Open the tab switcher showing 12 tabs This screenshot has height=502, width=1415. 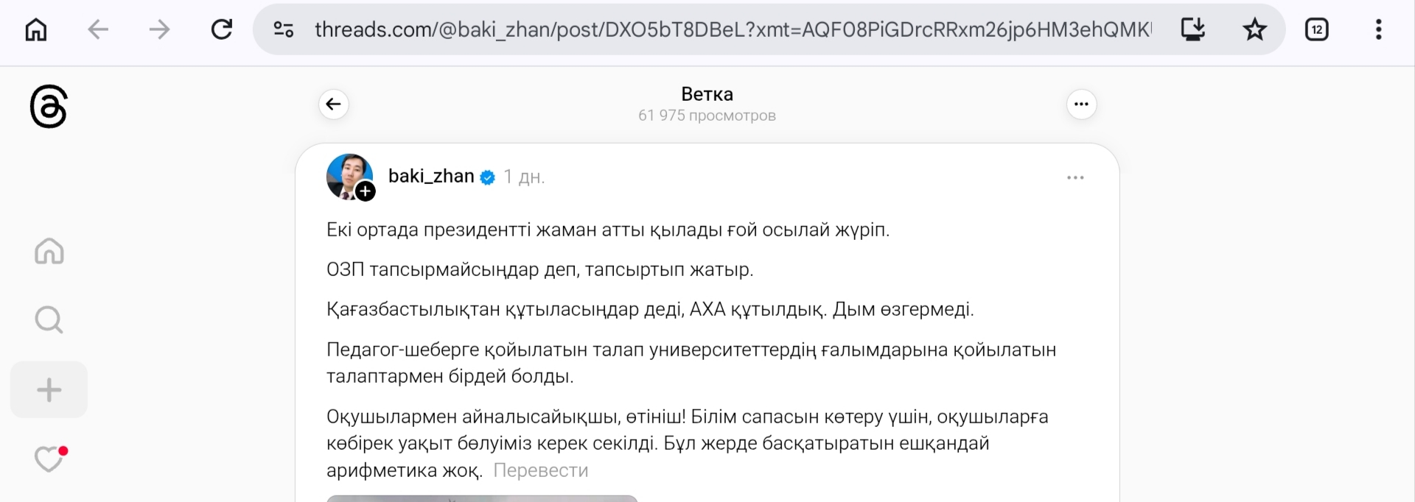click(x=1316, y=29)
